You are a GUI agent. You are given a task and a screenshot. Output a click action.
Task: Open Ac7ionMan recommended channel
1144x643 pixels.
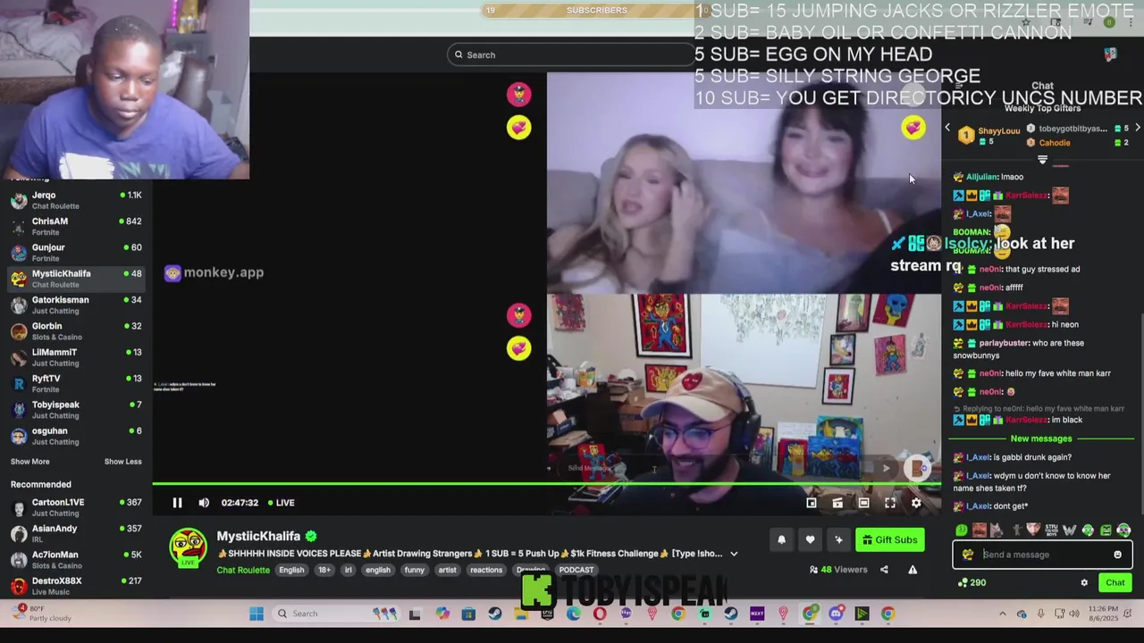pyautogui.click(x=76, y=560)
